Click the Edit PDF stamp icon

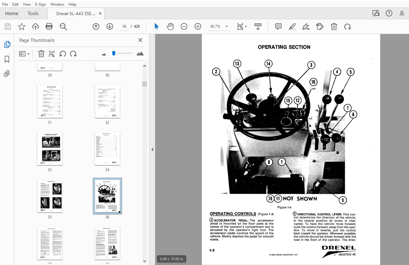[320, 26]
